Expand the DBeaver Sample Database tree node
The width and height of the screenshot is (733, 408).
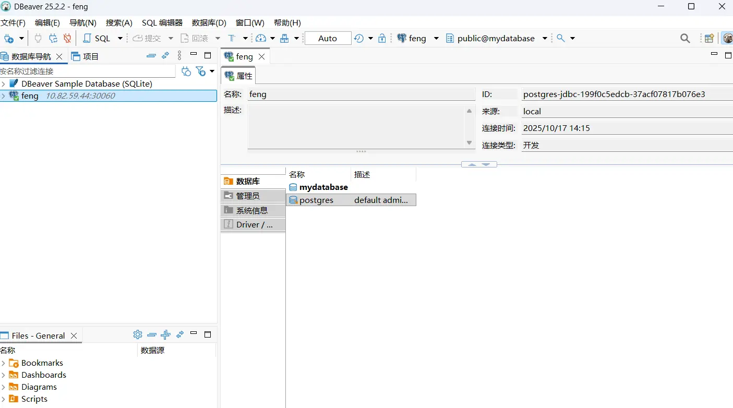(x=4, y=83)
